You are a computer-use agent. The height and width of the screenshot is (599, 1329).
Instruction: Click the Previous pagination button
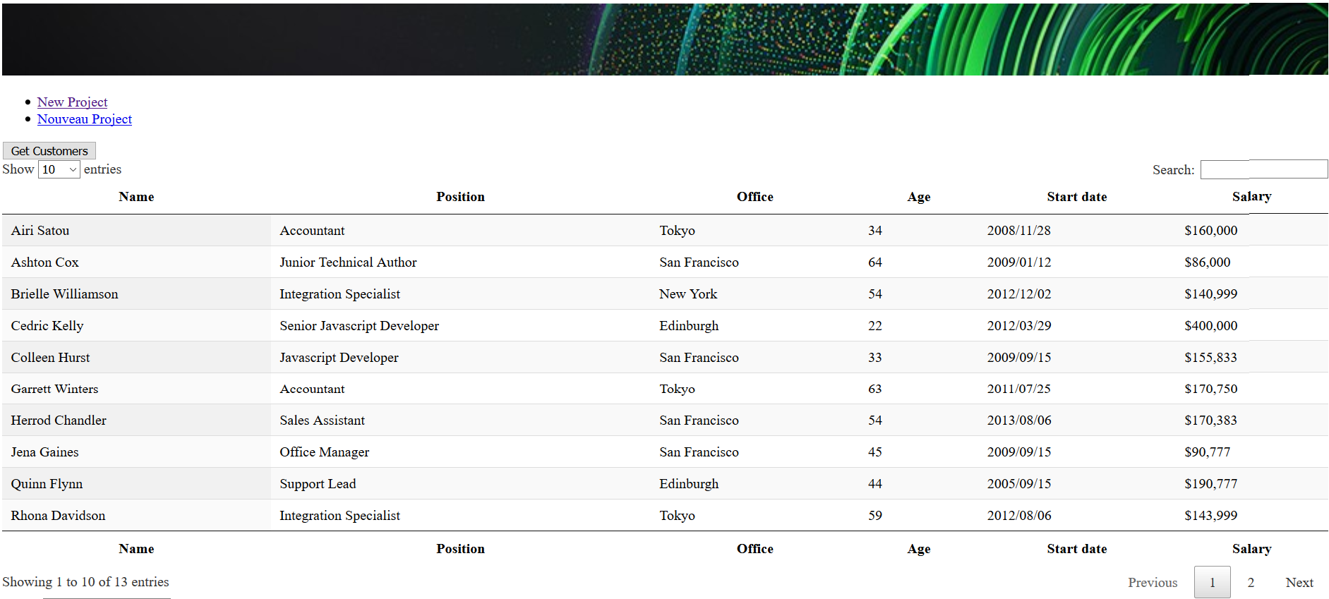[x=1152, y=583]
